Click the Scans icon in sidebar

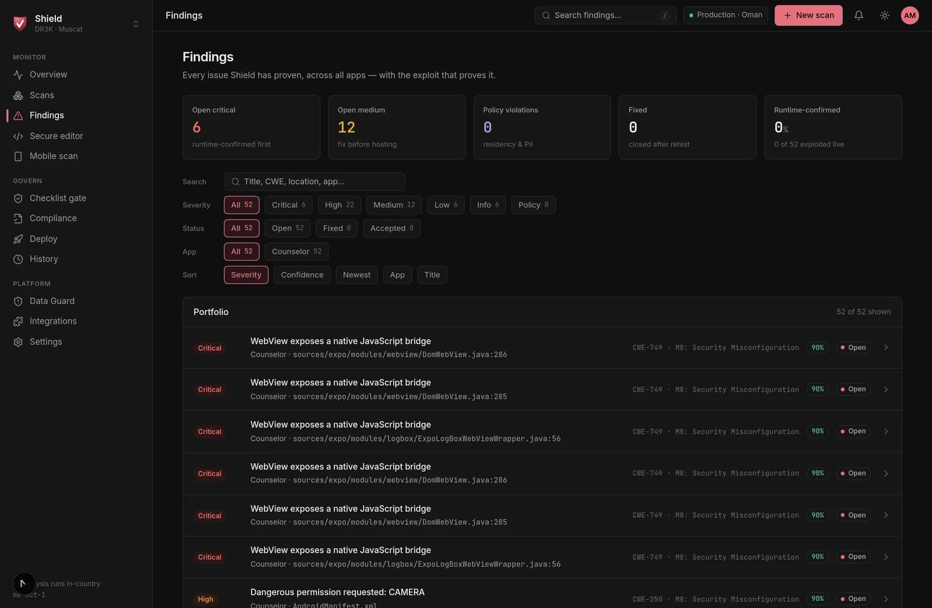click(18, 95)
